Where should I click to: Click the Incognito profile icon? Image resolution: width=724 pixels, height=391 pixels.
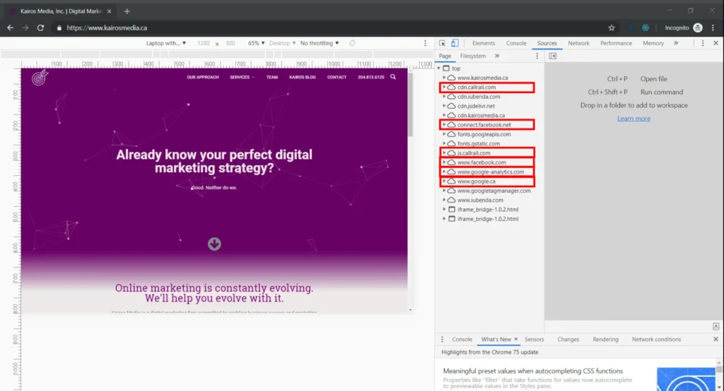tap(698, 28)
